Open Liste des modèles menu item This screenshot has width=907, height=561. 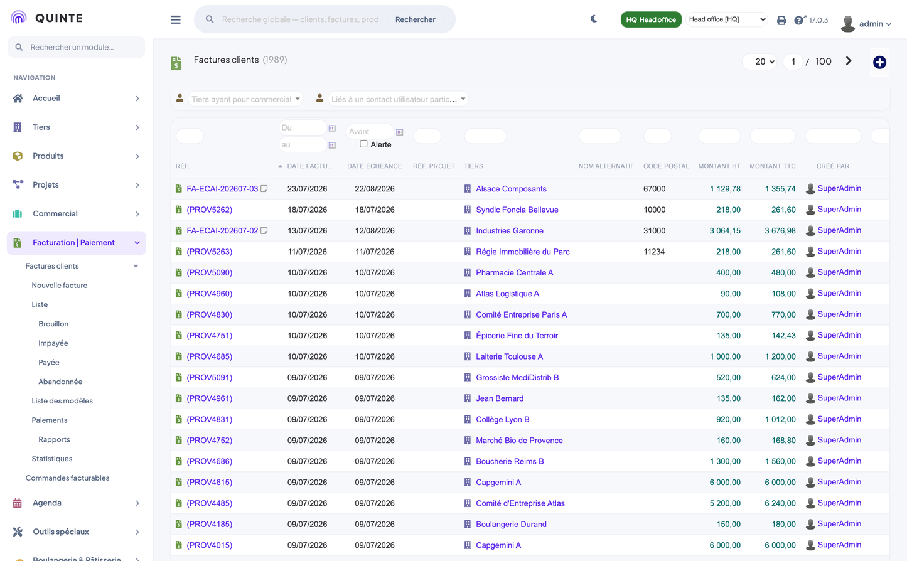tap(62, 401)
